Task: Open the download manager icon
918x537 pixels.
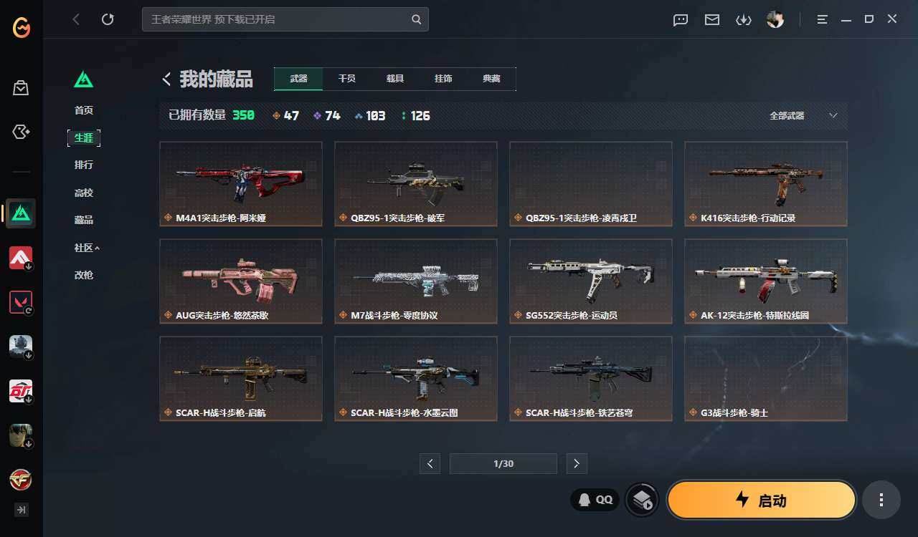Action: 744,20
